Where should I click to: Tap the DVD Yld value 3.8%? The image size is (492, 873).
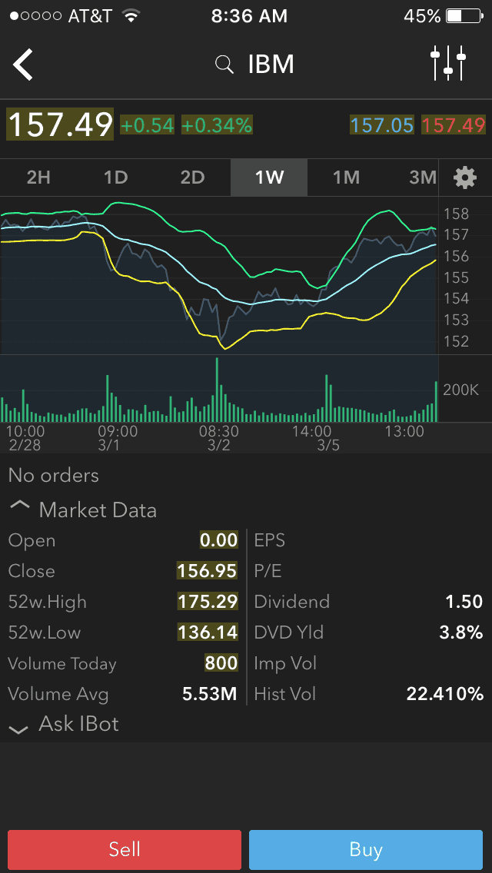pos(460,632)
